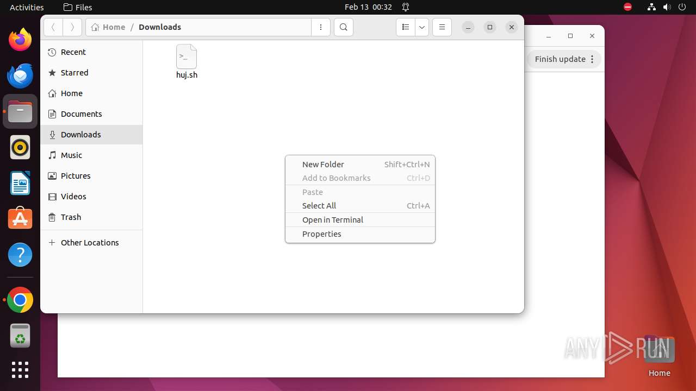Open the Trash icon in the dock

(20, 336)
